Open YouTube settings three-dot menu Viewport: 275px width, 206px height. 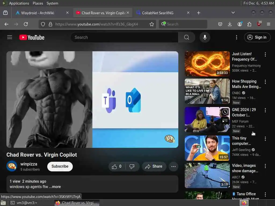click(x=236, y=37)
